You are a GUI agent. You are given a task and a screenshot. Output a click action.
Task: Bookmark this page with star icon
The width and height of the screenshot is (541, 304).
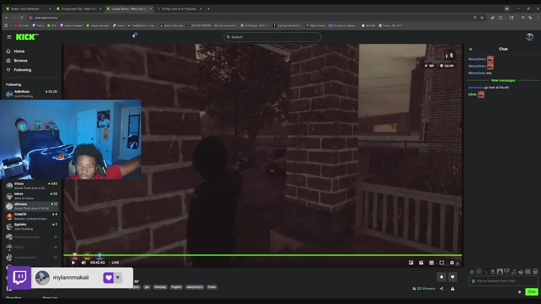[482, 18]
